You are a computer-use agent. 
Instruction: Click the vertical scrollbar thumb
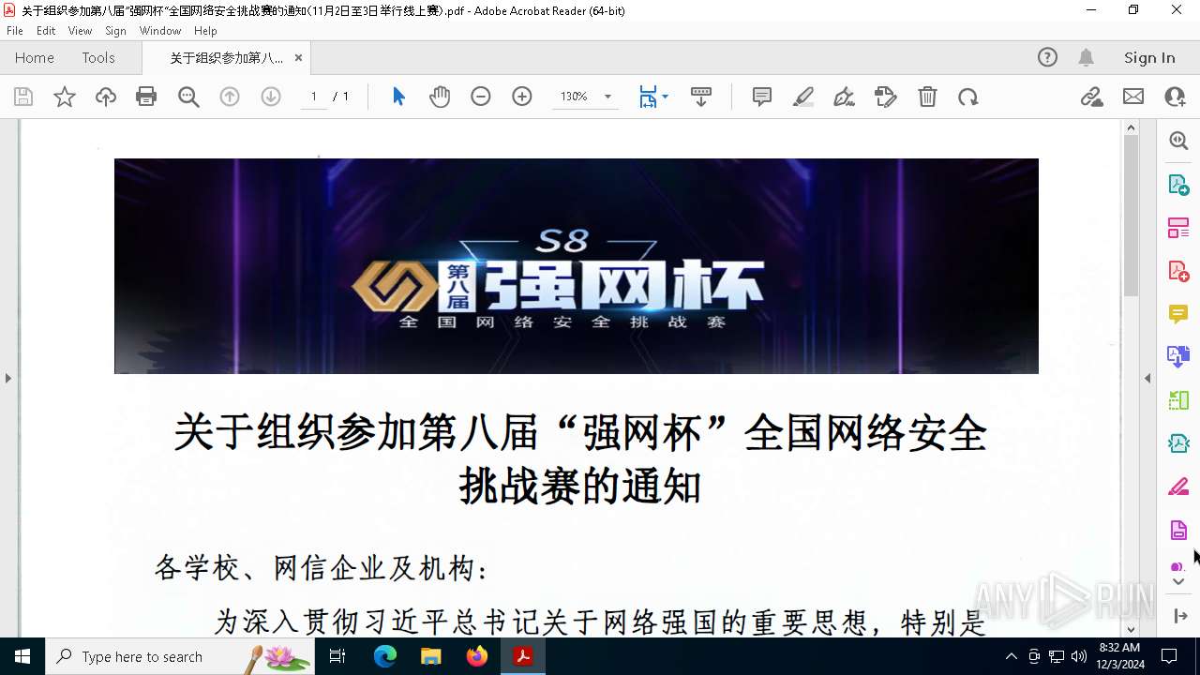pos(1131,216)
